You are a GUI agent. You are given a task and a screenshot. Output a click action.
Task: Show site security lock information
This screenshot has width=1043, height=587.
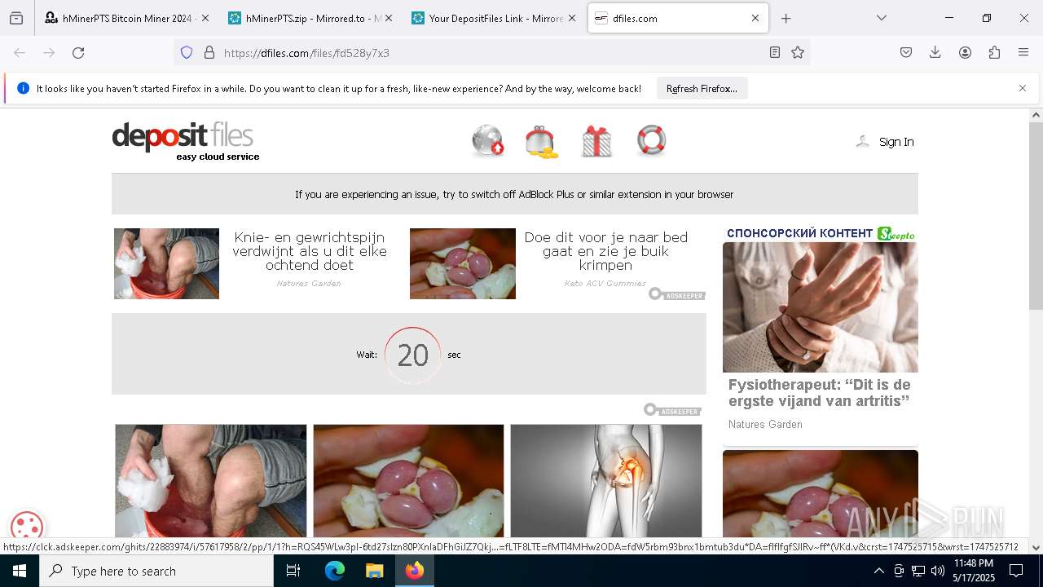point(209,53)
